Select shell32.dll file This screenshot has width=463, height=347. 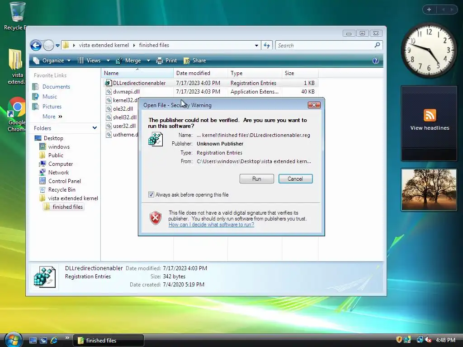(125, 117)
